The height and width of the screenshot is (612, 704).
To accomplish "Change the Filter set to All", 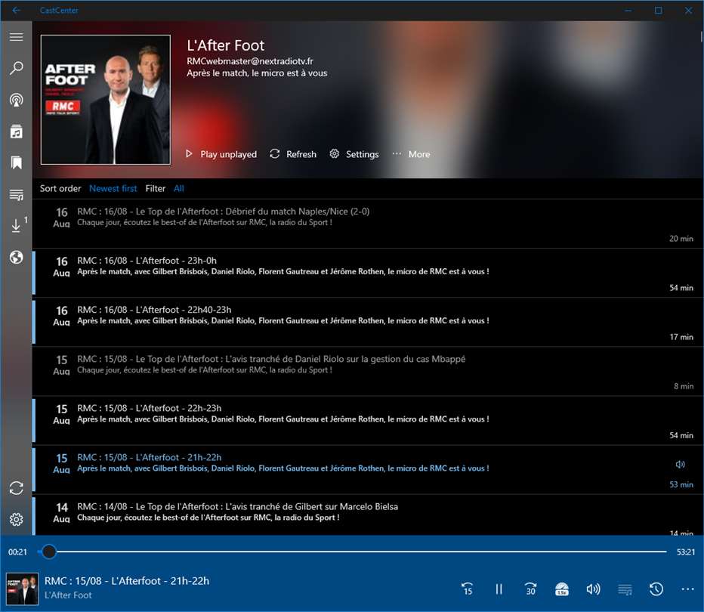I will point(179,189).
